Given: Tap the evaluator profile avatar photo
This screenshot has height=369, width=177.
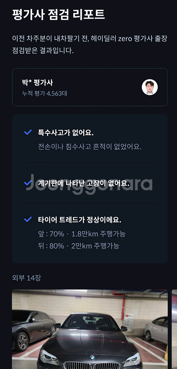Looking at the screenshot, I should coord(150,87).
